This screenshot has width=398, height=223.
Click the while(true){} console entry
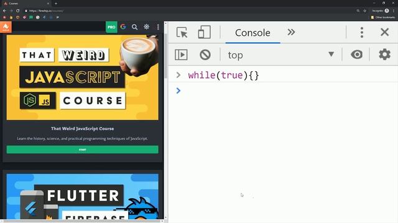(x=223, y=76)
